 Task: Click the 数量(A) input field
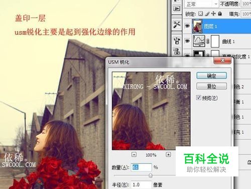[142, 167]
